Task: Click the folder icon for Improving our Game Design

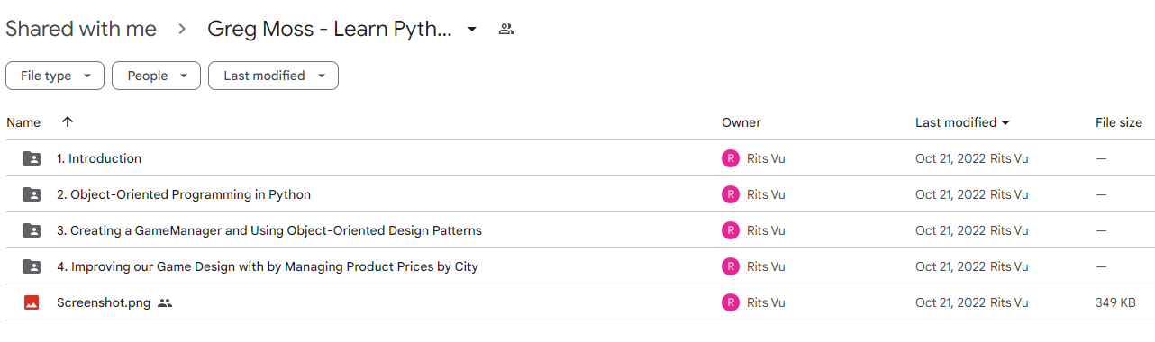Action: tap(32, 266)
